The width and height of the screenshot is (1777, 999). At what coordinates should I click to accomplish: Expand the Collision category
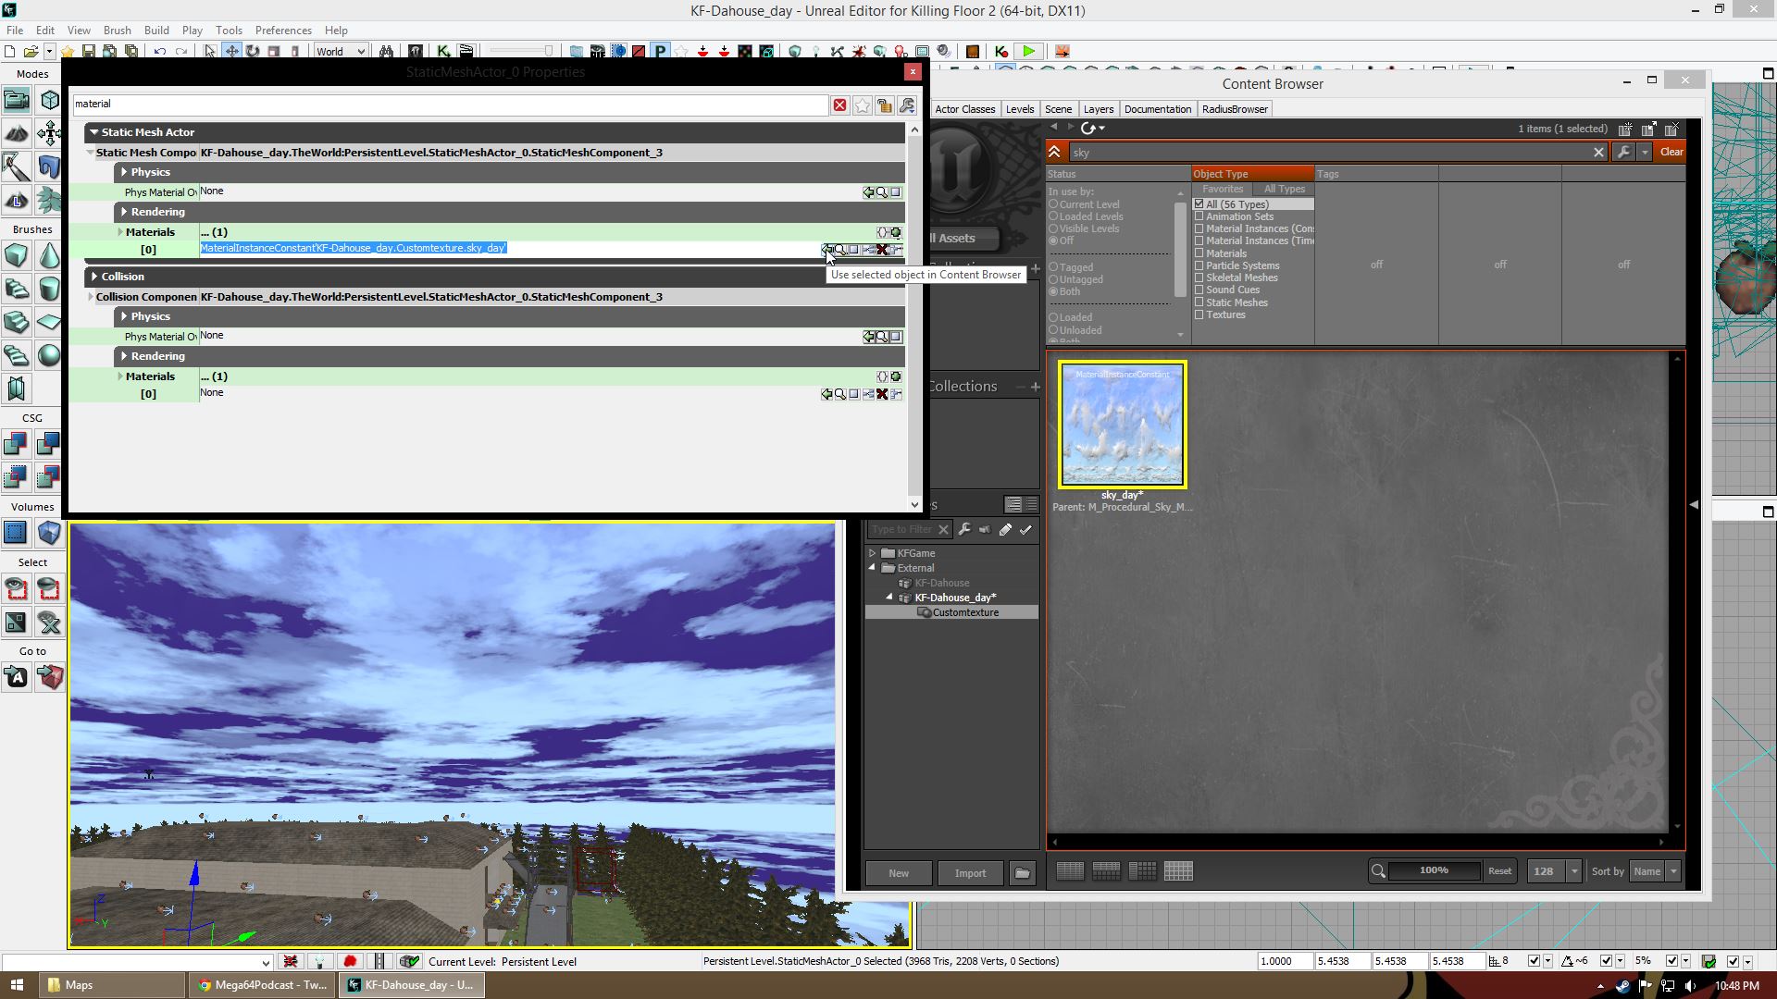(94, 277)
